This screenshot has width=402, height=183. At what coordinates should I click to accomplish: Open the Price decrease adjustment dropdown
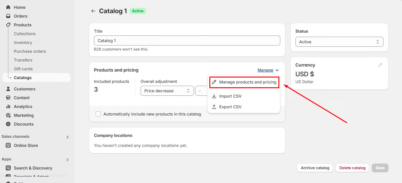[167, 91]
